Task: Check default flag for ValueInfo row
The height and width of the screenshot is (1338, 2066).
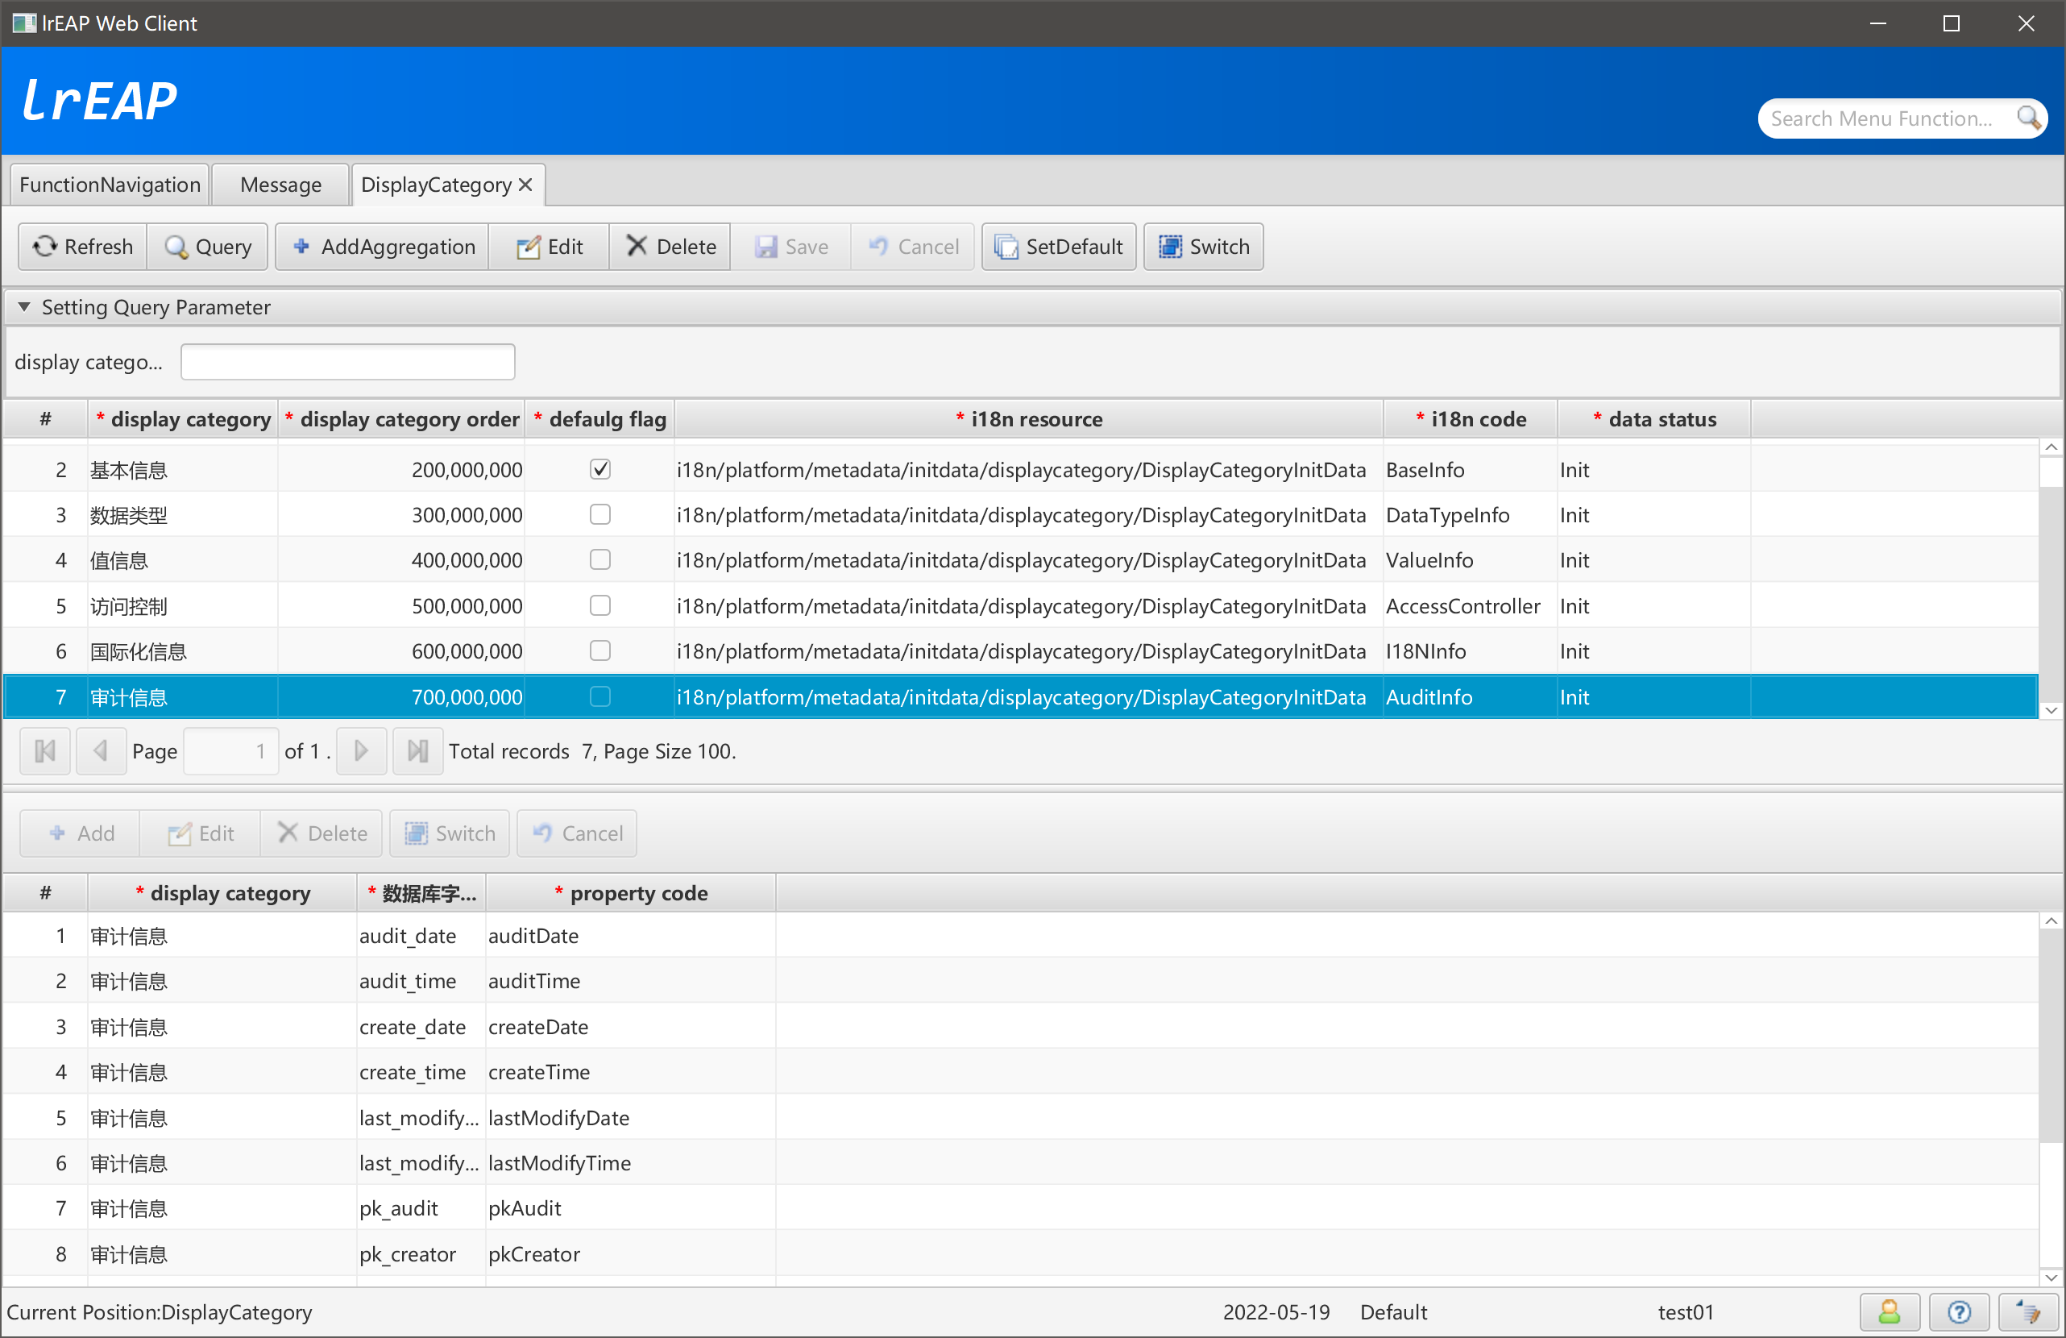Action: point(599,560)
